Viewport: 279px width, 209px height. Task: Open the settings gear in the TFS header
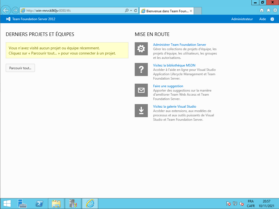tap(272, 19)
